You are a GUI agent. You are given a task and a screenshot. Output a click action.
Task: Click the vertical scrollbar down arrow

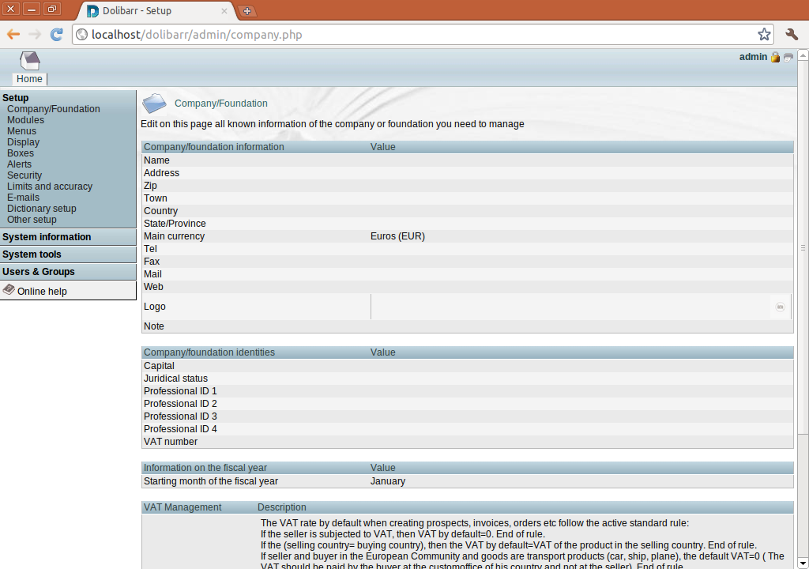803,563
